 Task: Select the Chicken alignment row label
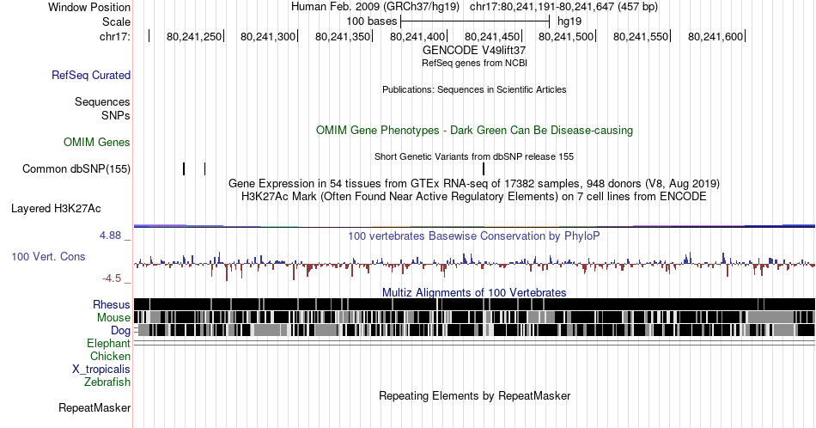click(110, 356)
